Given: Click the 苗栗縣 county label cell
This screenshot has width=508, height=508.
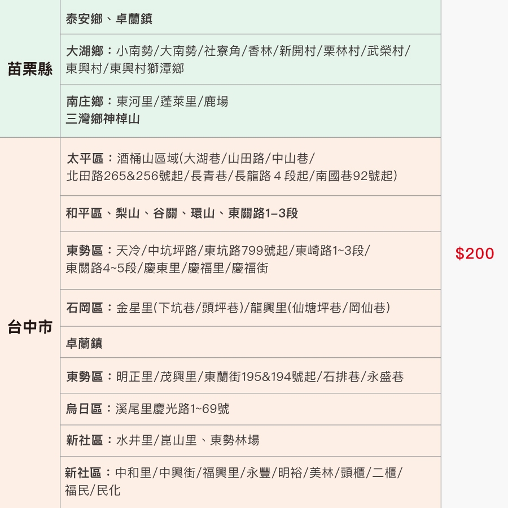Looking at the screenshot, I should coord(30,69).
